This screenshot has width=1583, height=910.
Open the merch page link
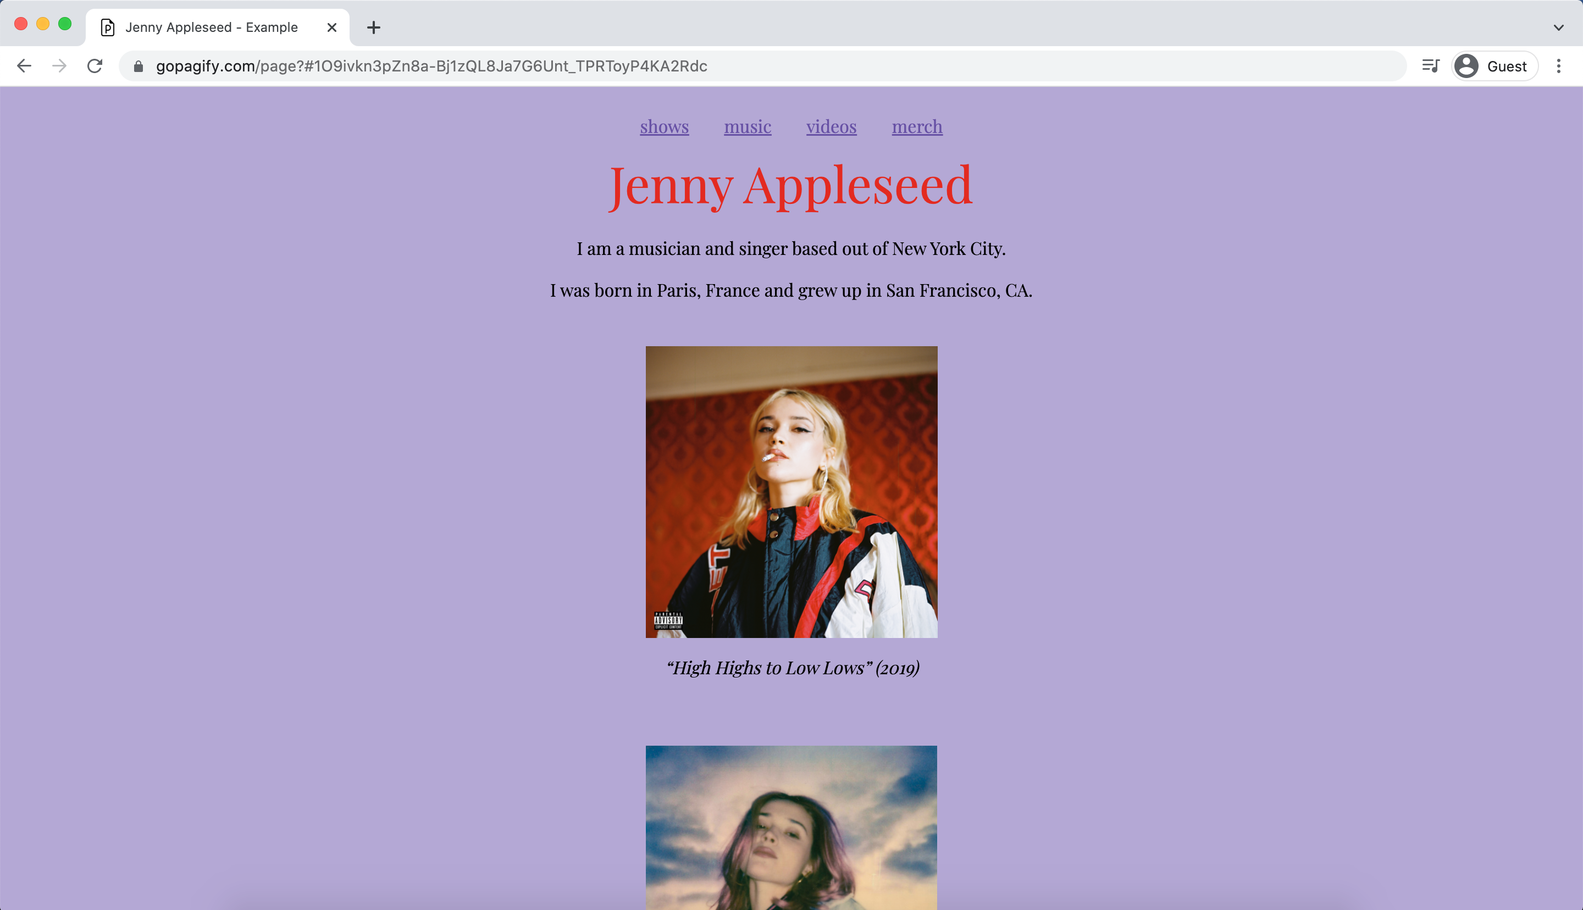917,127
